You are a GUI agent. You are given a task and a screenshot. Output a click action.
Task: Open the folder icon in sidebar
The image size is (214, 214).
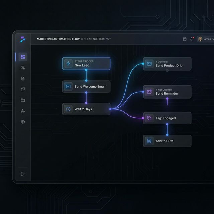pyautogui.click(x=23, y=100)
